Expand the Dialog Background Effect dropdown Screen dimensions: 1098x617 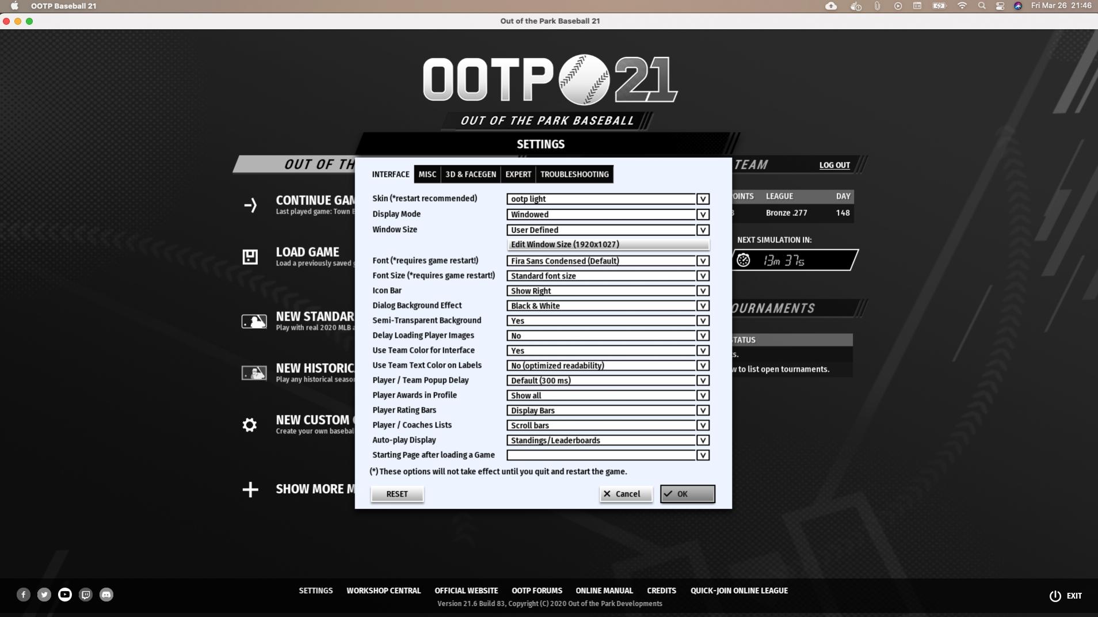click(x=703, y=306)
